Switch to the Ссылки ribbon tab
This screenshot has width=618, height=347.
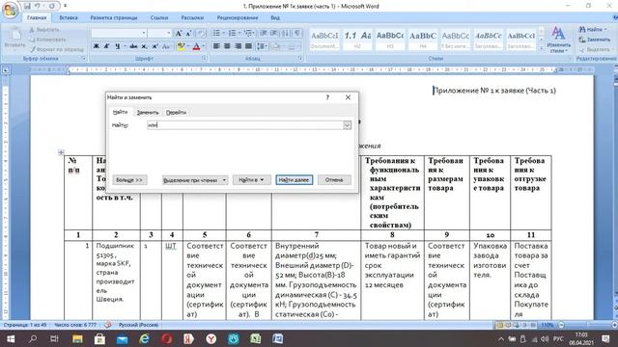[x=159, y=17]
